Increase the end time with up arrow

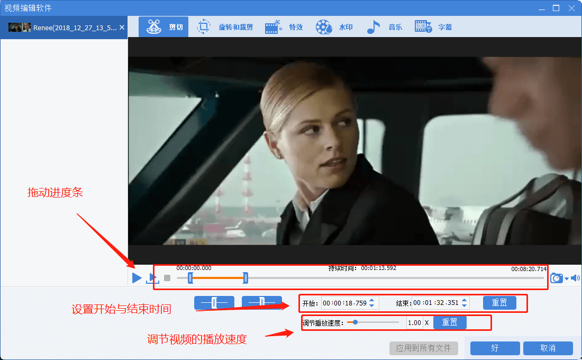click(465, 300)
